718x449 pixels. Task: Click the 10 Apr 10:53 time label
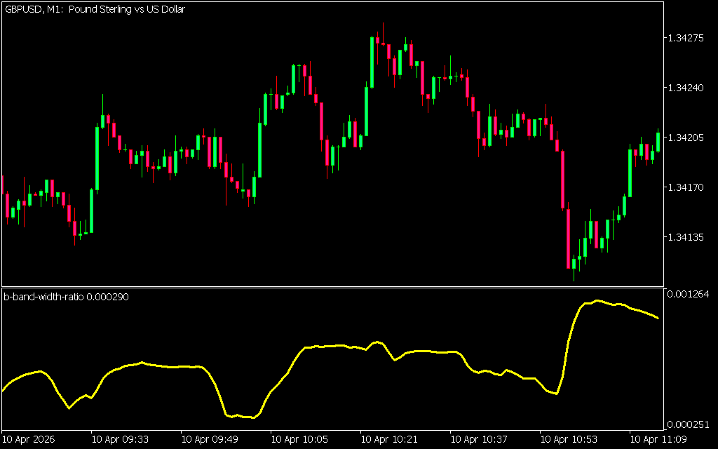(569, 440)
